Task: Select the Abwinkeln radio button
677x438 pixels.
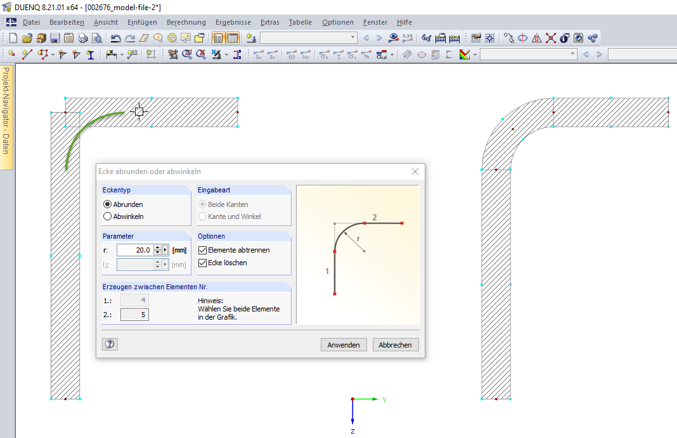Action: point(108,216)
